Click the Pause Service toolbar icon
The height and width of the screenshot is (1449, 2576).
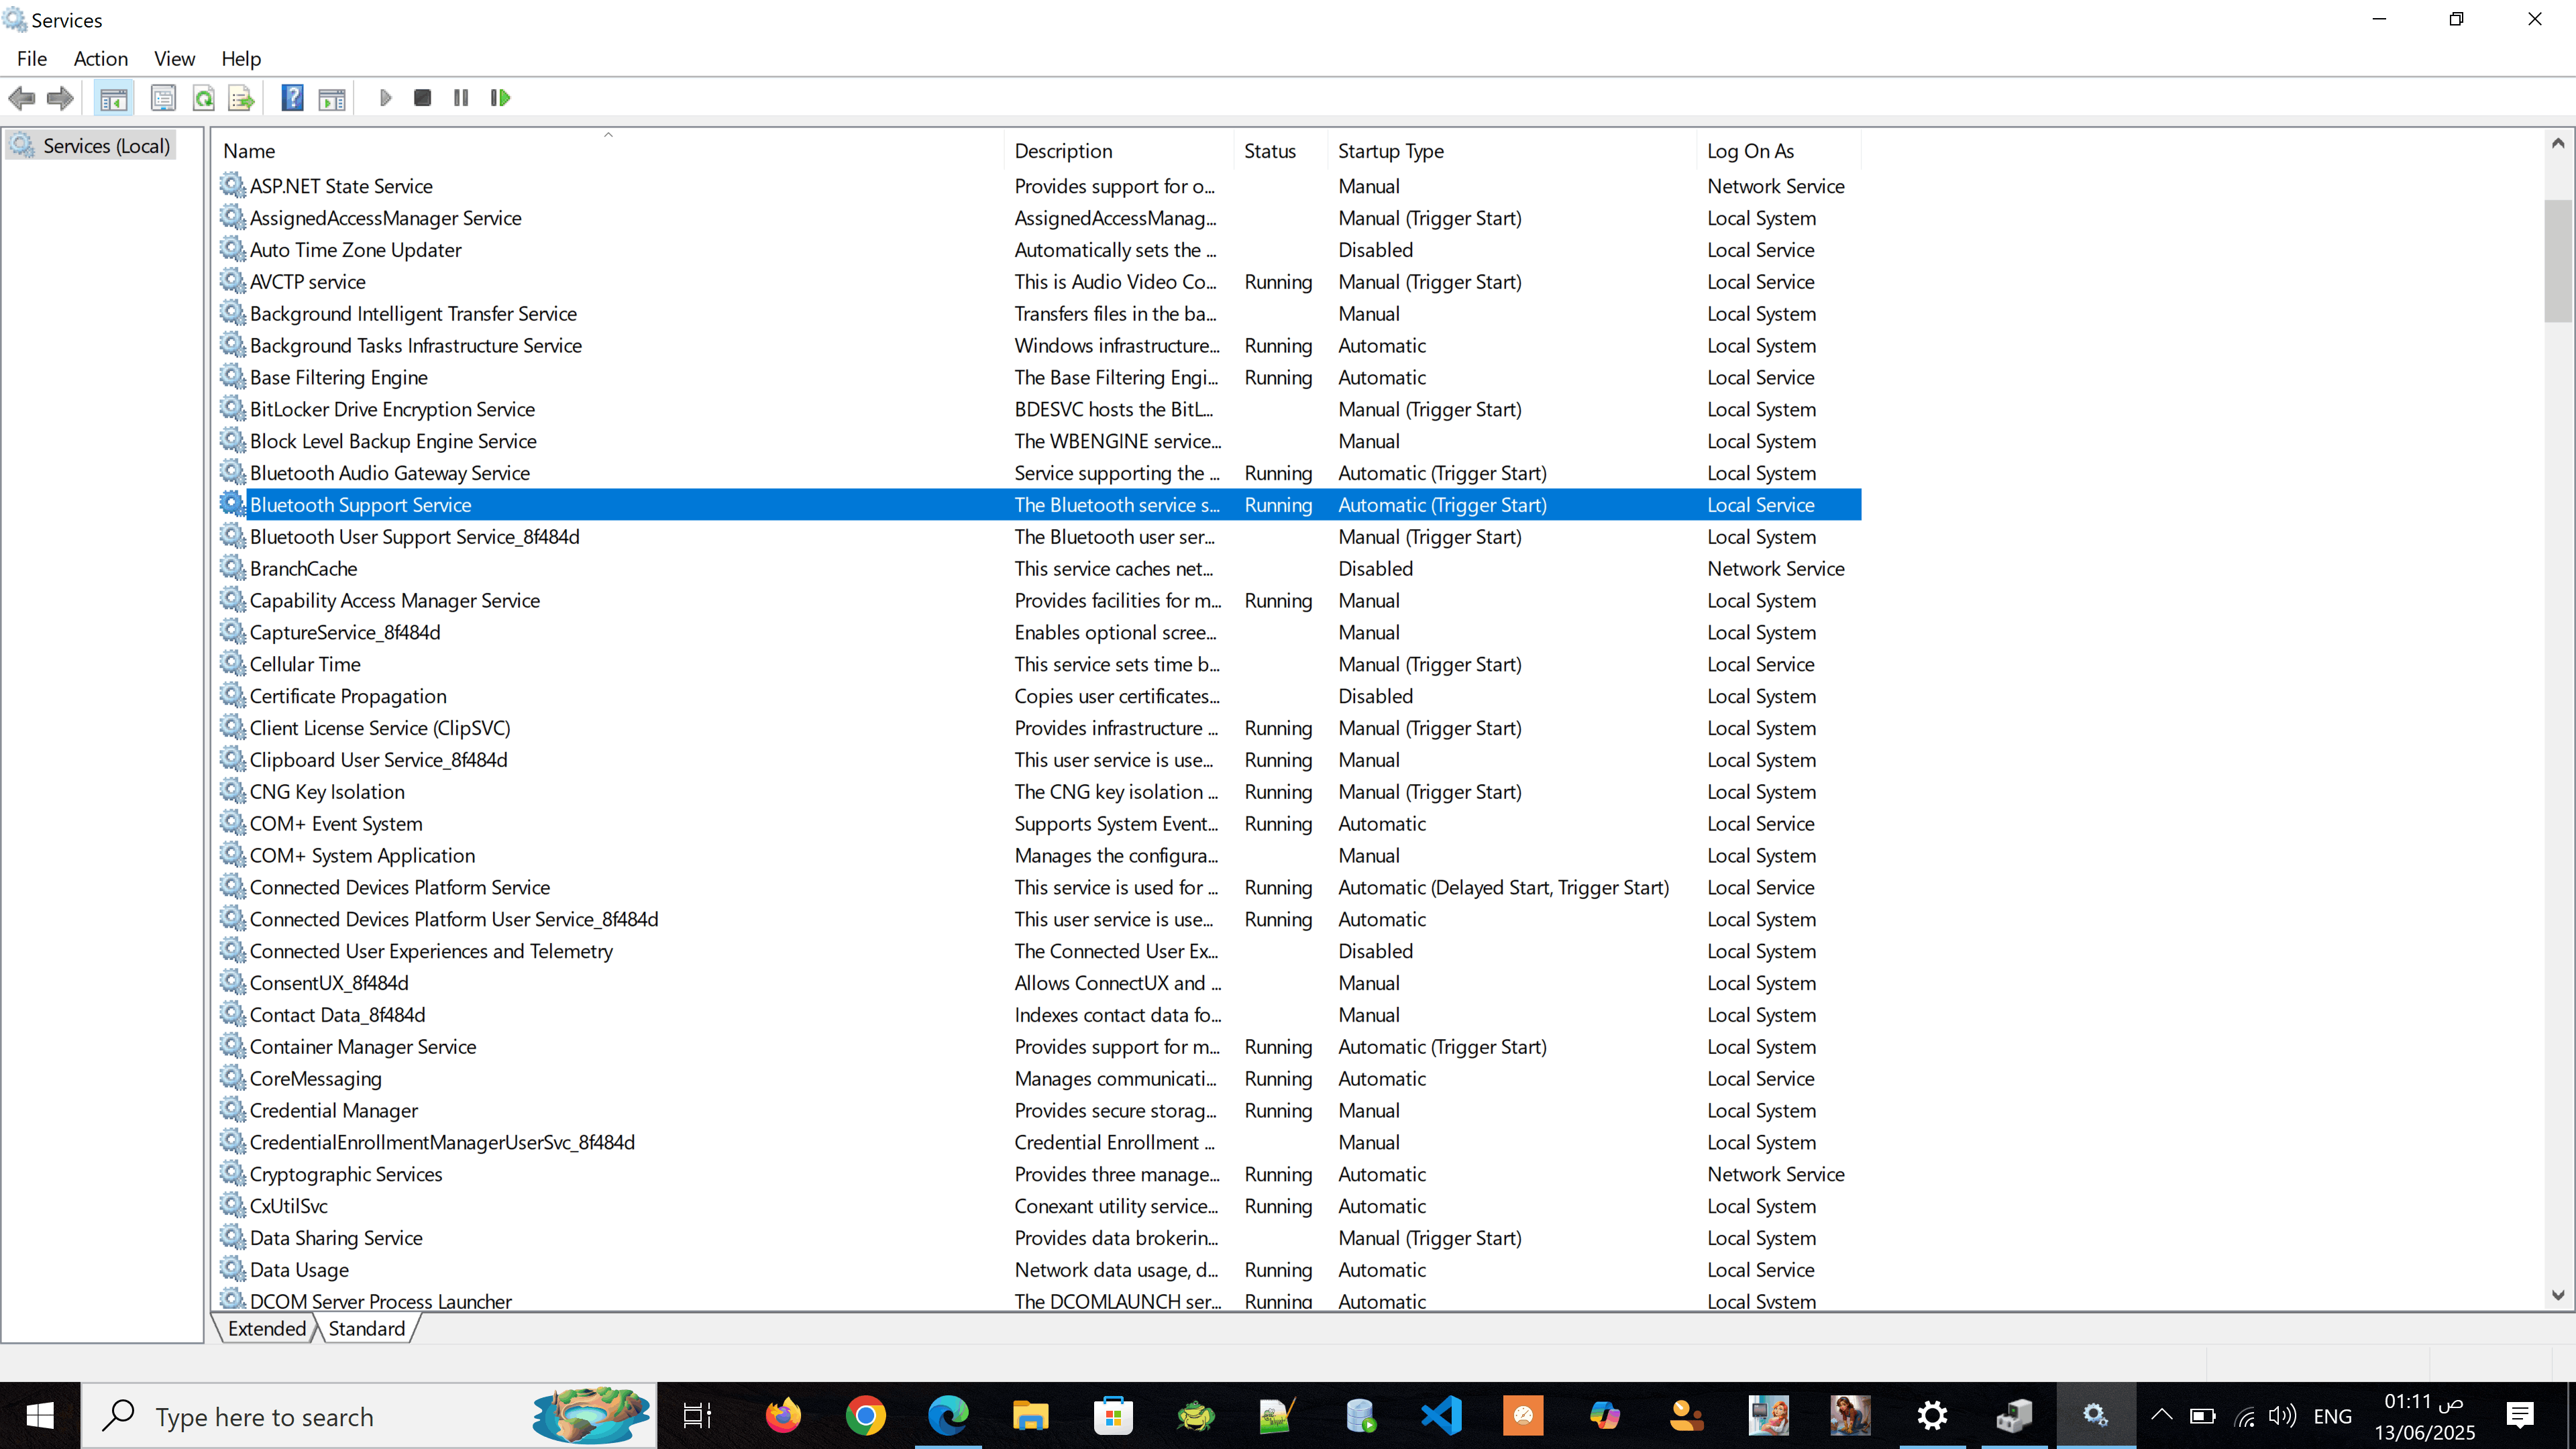(x=461, y=98)
